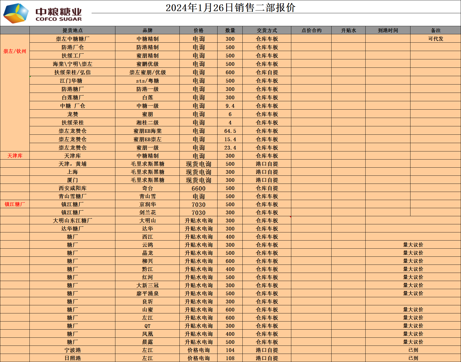Click the red 崇左/钦州 region label
Screen dimensions: 461x362
(x=15, y=51)
